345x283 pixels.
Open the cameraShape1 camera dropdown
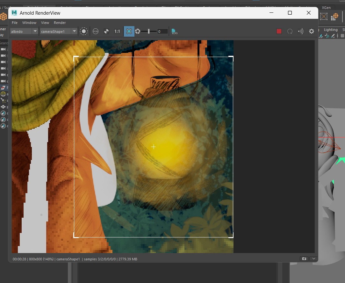coord(58,31)
